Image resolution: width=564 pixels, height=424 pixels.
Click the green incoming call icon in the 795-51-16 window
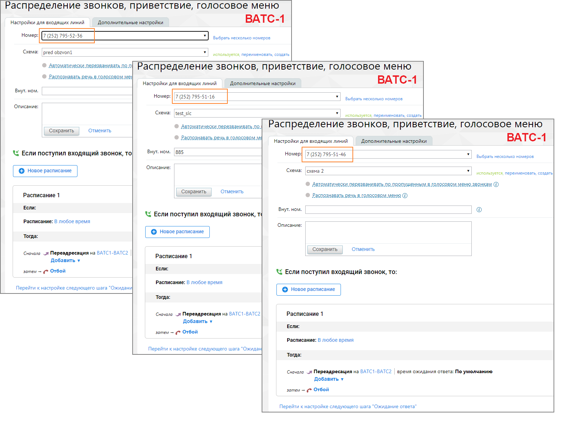(x=148, y=214)
